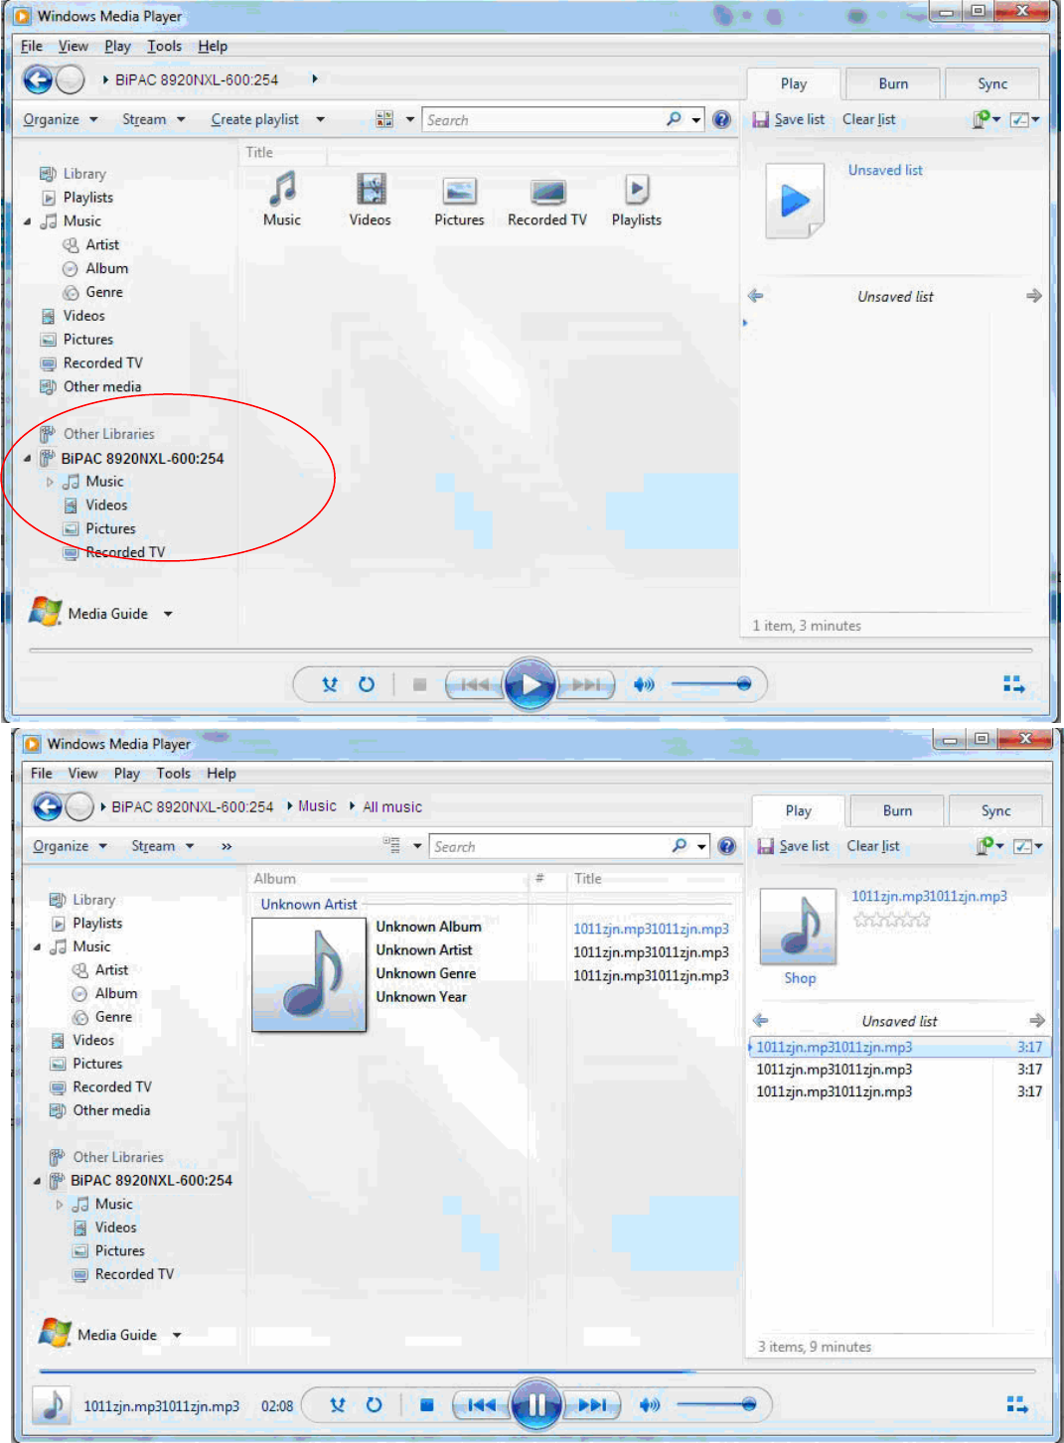Click Back arrow in top window

coord(38,79)
